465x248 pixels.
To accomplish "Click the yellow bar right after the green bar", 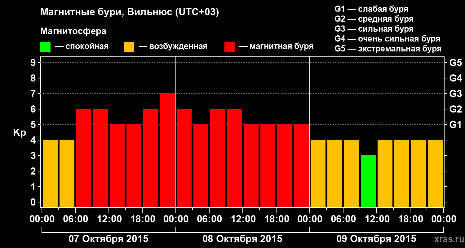I will click(x=385, y=173).
